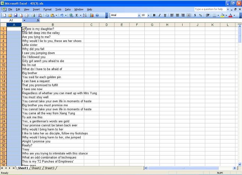Screen dimensions: 242x175
Task: Click the horizontal scrollbar thumb
Action: pos(183,168)
